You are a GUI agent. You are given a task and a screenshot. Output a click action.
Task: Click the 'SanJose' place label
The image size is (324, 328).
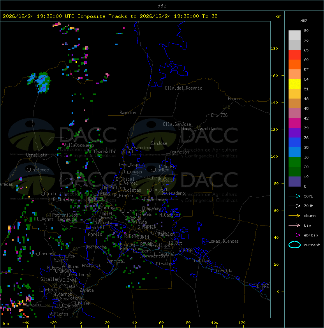(159, 143)
